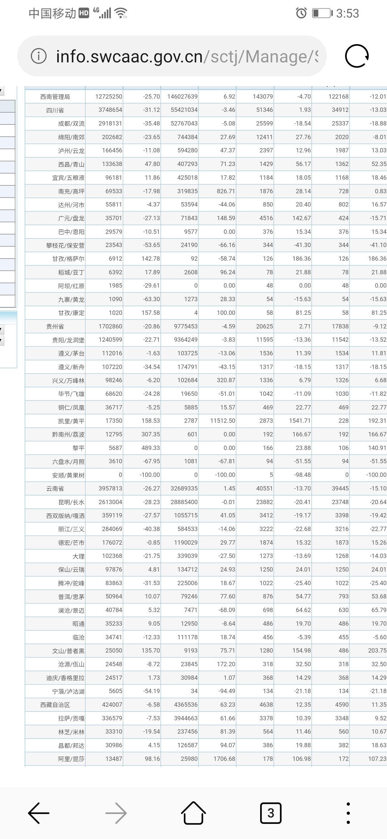
Task: Select the 西藏自治区 region row
Action: (x=55, y=705)
